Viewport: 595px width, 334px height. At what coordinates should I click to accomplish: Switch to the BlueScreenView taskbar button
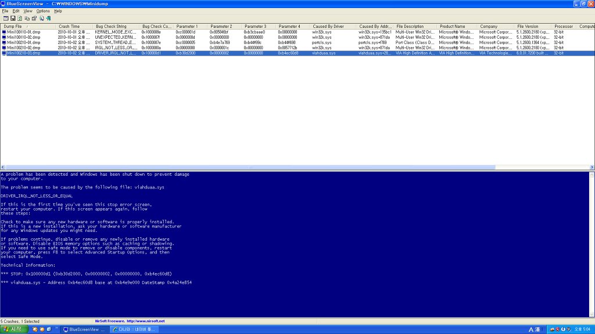point(84,329)
